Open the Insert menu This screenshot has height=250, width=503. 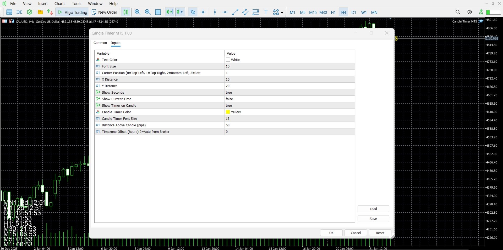pyautogui.click(x=43, y=3)
